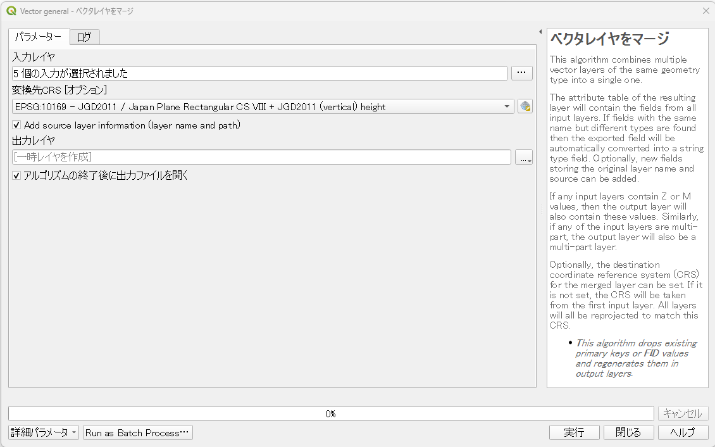Click the splitter handle beside help panel
Viewport: 715px width, 447px height.
point(542,209)
